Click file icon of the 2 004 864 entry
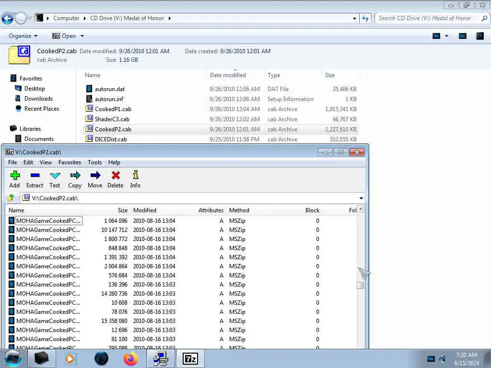The width and height of the screenshot is (491, 368). coord(12,266)
